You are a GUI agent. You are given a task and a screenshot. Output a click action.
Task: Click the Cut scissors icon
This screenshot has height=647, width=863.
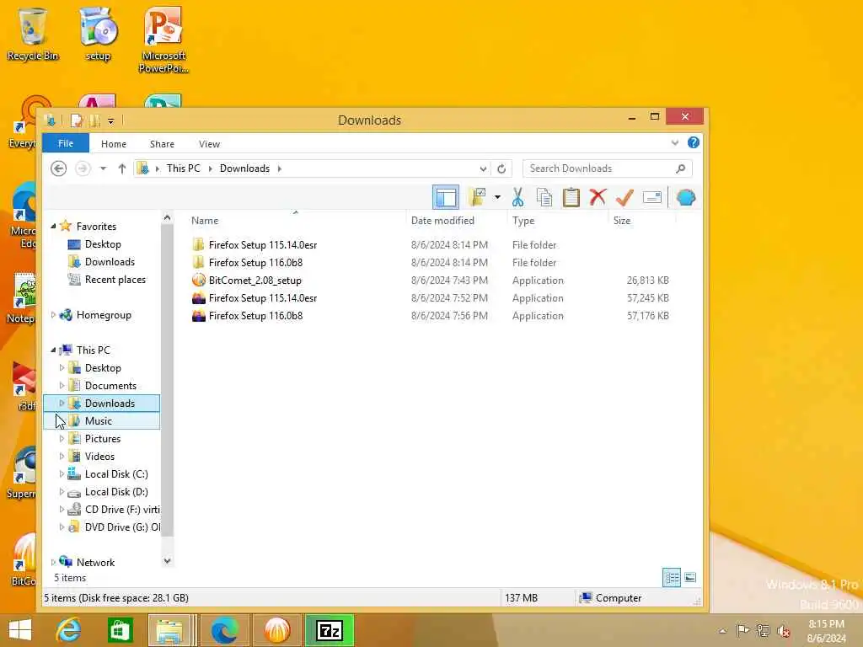tap(517, 197)
